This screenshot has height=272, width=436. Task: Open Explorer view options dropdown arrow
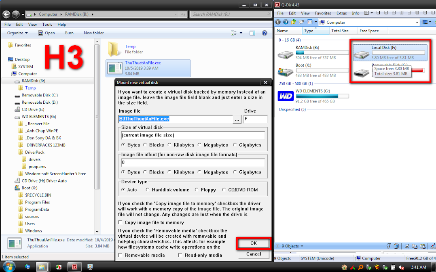(x=241, y=33)
